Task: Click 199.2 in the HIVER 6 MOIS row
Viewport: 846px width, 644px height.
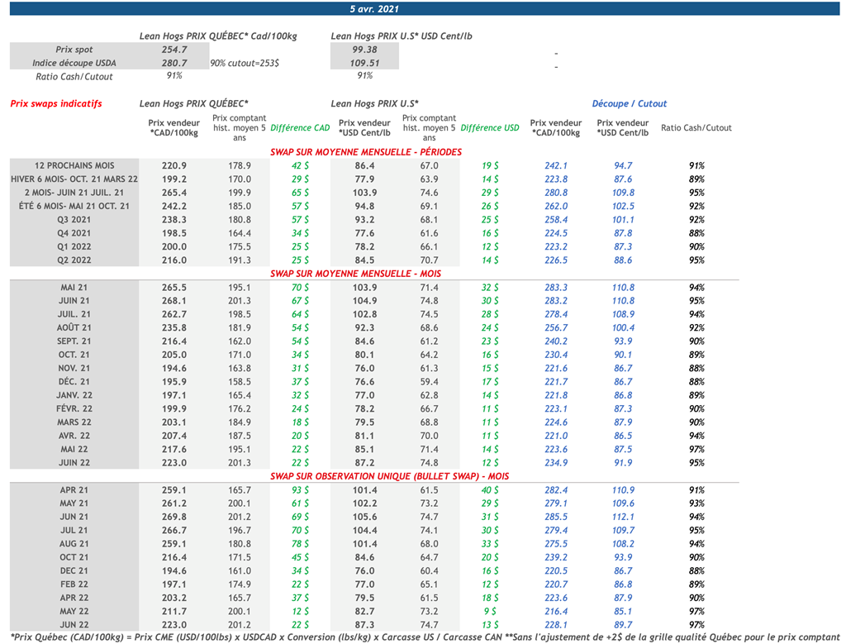Action: click(x=173, y=179)
